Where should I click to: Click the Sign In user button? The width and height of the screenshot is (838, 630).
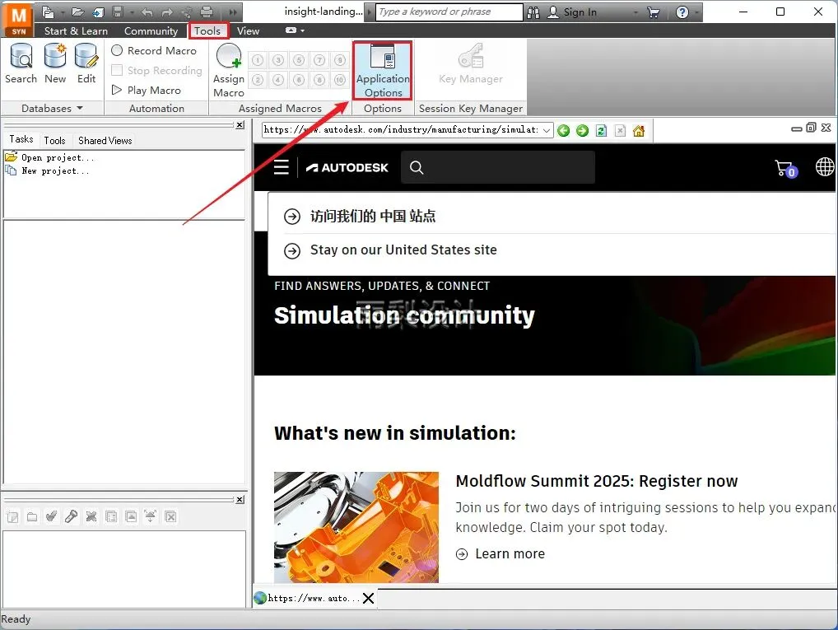(572, 12)
